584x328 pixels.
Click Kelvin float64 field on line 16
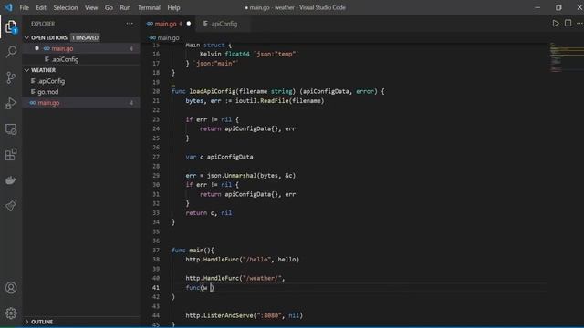click(x=224, y=55)
